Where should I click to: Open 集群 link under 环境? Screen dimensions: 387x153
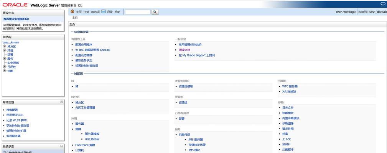[x=78, y=129]
